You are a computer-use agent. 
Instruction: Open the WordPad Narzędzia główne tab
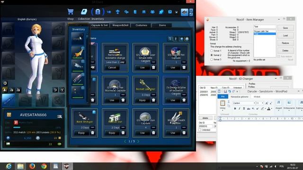tap(240, 97)
